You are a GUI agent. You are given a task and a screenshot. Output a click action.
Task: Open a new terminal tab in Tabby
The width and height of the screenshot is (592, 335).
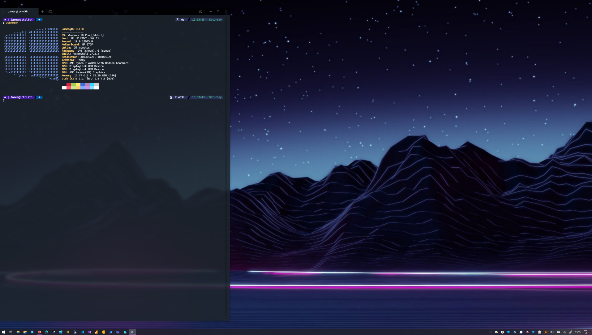point(42,11)
